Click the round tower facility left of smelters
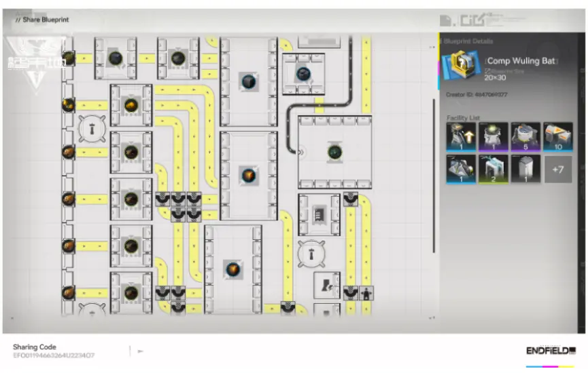This screenshot has width=588, height=373. tap(90, 128)
